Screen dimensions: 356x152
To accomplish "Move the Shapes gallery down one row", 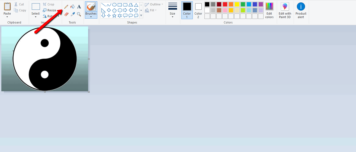I will pos(141,10).
